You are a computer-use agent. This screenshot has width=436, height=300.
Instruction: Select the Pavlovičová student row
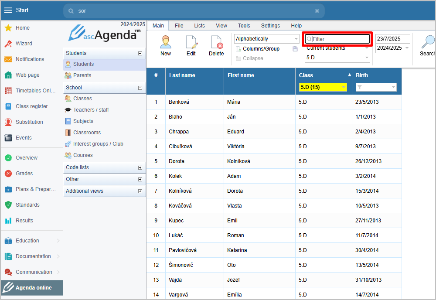click(x=274, y=250)
